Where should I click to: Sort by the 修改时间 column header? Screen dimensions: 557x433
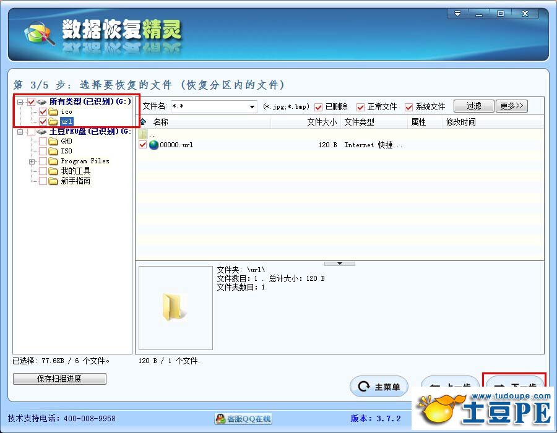pyautogui.click(x=460, y=122)
